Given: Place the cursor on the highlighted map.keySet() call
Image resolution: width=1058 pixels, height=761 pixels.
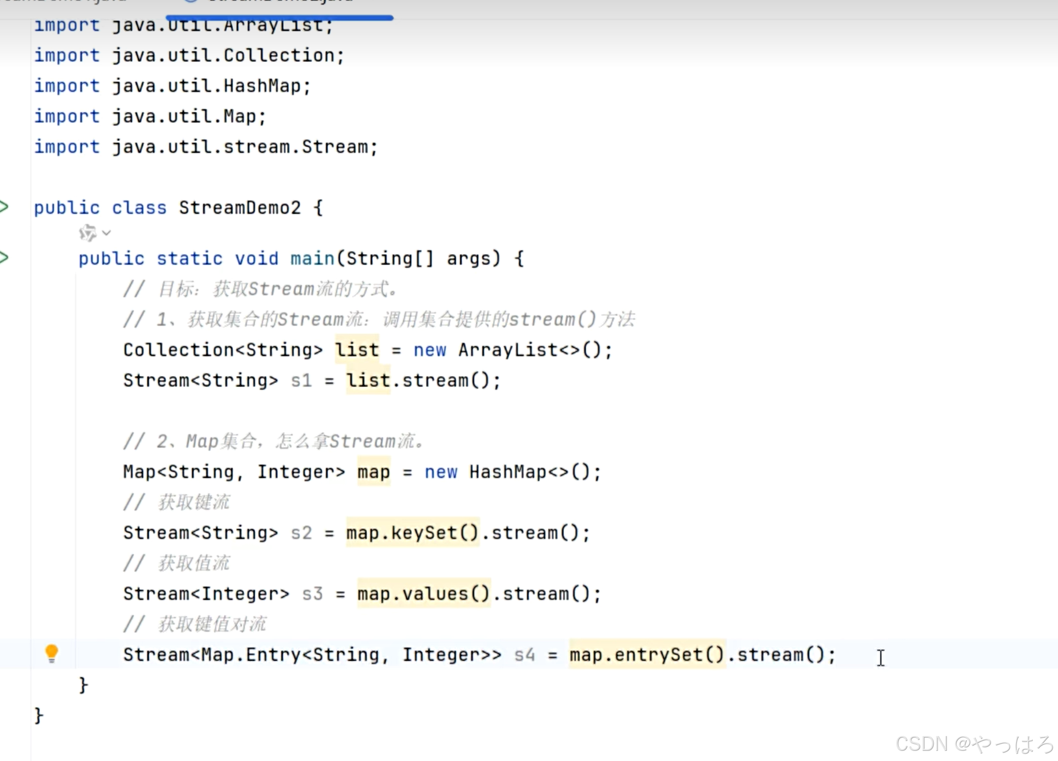Looking at the screenshot, I should 412,533.
